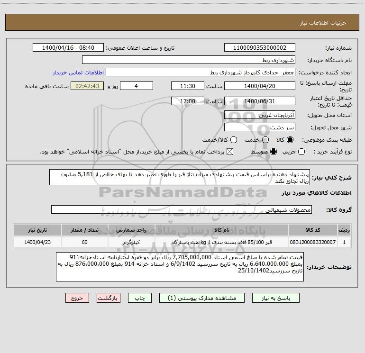Click the شهر محل تحویل label
The height and width of the screenshot is (353, 365).
pyautogui.click(x=331, y=127)
